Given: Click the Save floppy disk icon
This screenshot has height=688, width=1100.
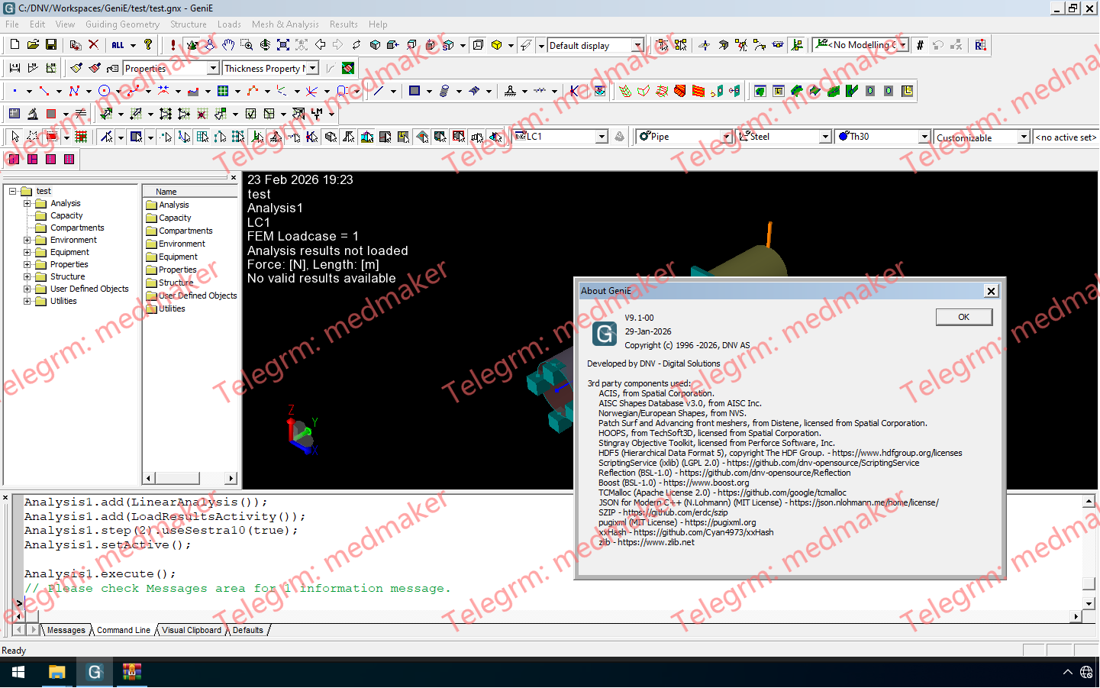Looking at the screenshot, I should [x=51, y=45].
